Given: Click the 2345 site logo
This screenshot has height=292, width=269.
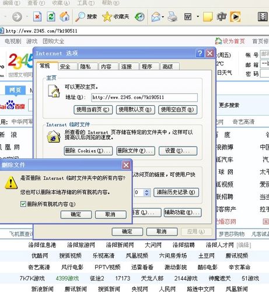Looking at the screenshot, I should coord(20,61).
